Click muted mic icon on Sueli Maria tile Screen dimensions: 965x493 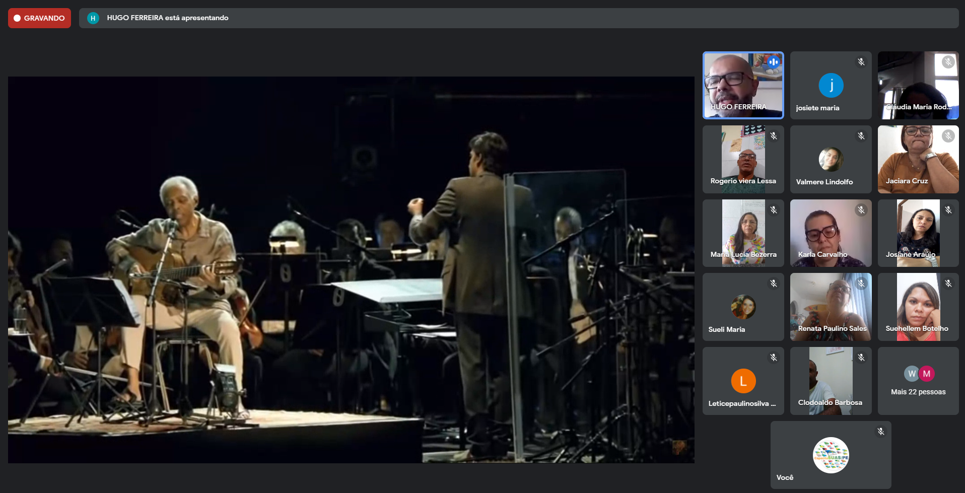[774, 284]
